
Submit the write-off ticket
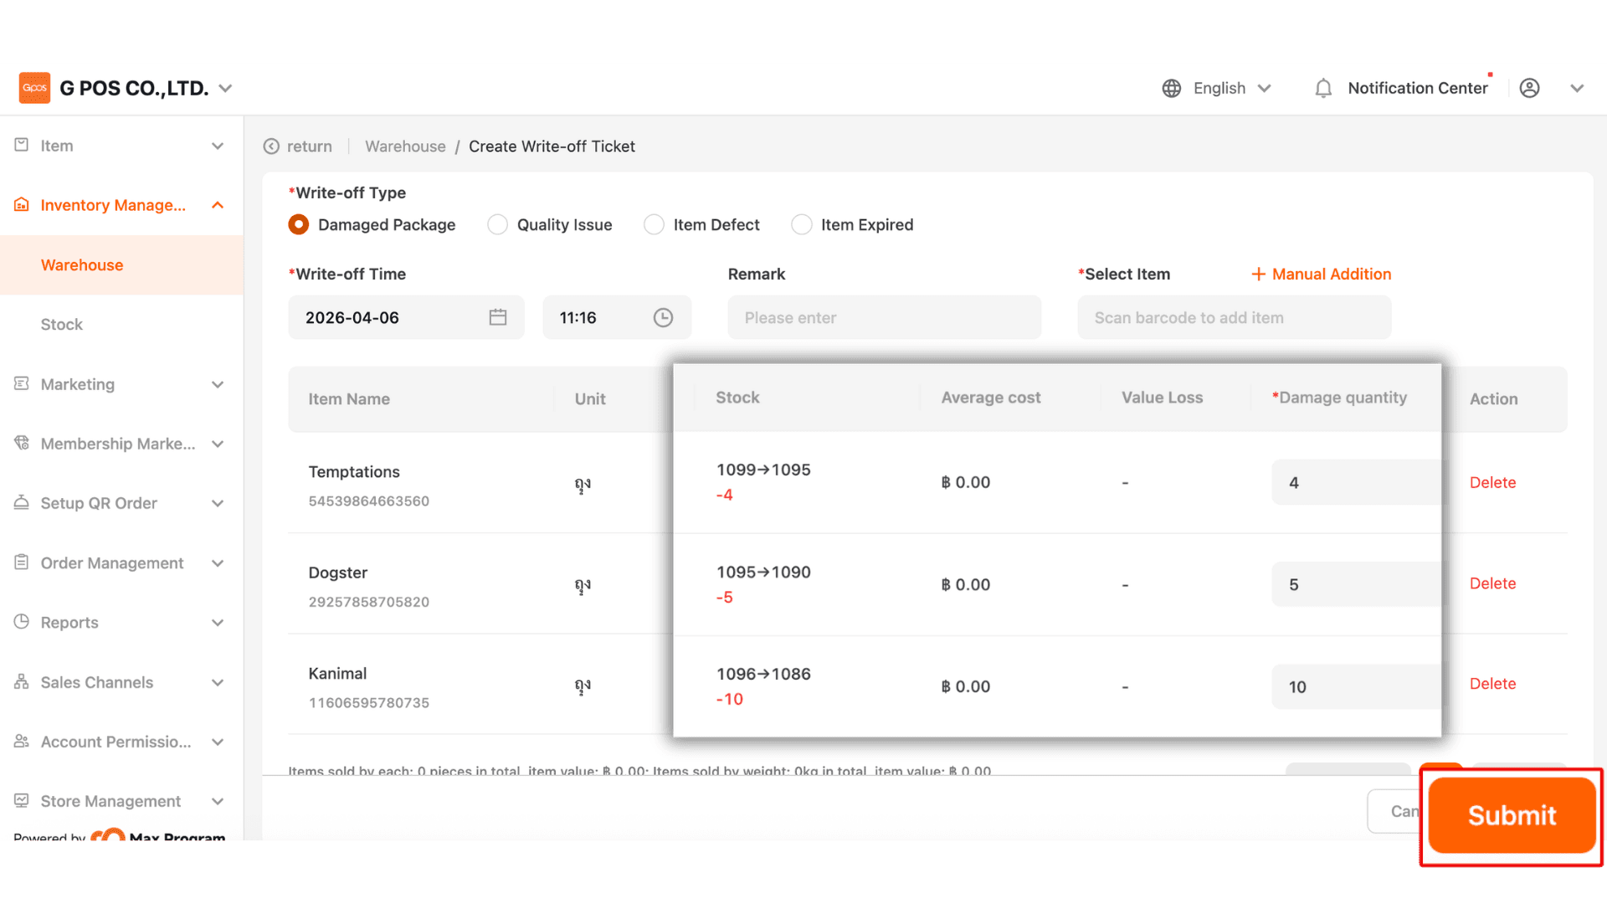1511,814
